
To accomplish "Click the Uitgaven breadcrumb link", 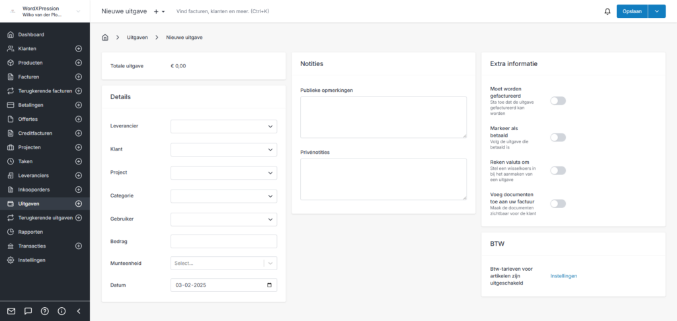I will [138, 38].
